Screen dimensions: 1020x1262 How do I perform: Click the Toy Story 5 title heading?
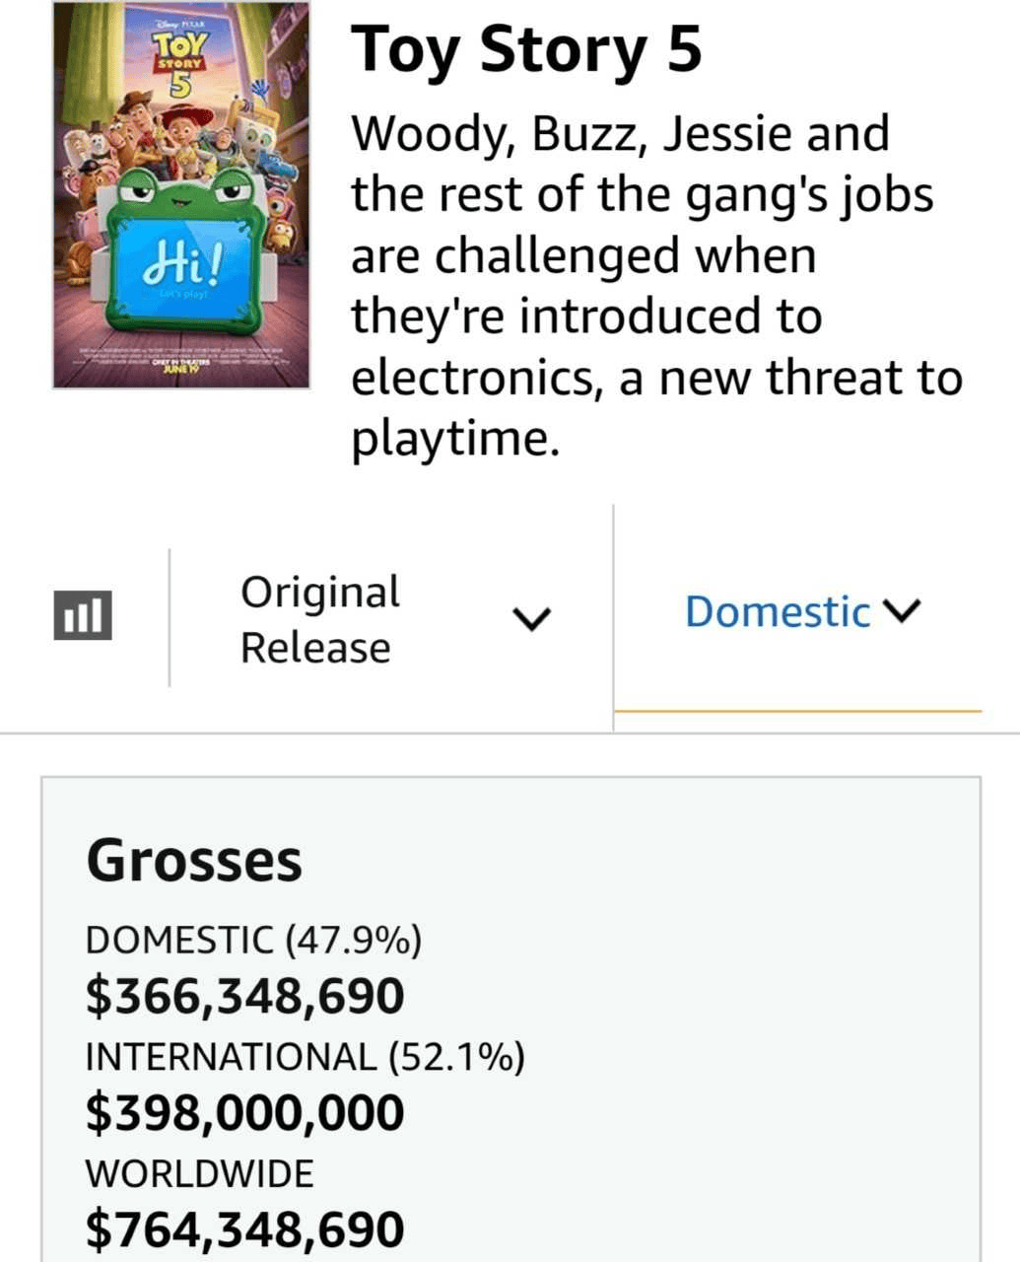527,49
